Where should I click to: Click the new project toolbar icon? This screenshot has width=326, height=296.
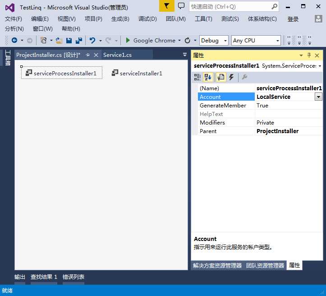pyautogui.click(x=43, y=40)
